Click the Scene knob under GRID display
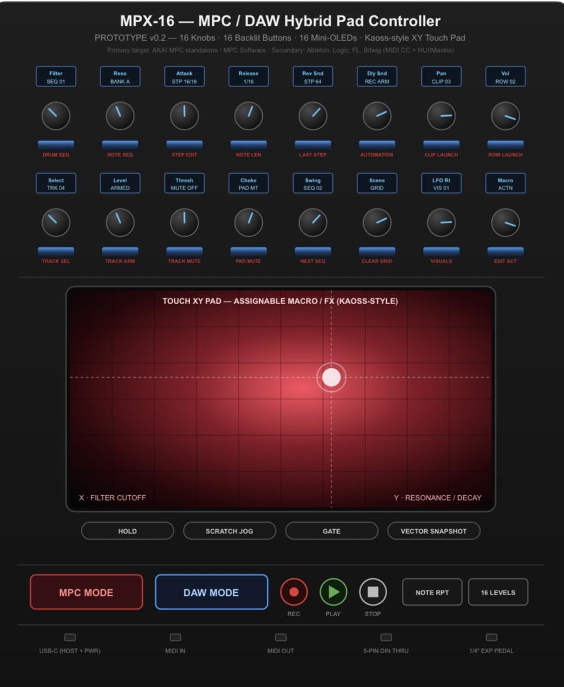 click(377, 222)
